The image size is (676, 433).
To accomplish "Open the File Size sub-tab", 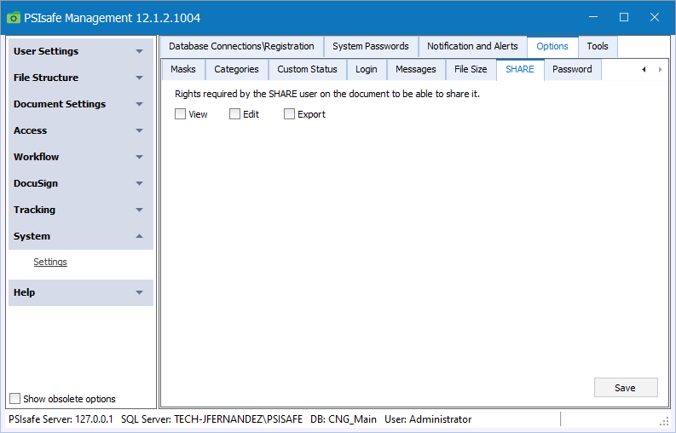I will point(471,69).
